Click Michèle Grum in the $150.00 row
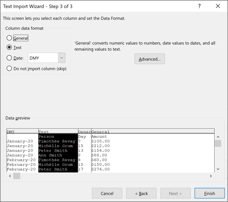The width and height of the screenshot is (228, 202). [x=55, y=165]
